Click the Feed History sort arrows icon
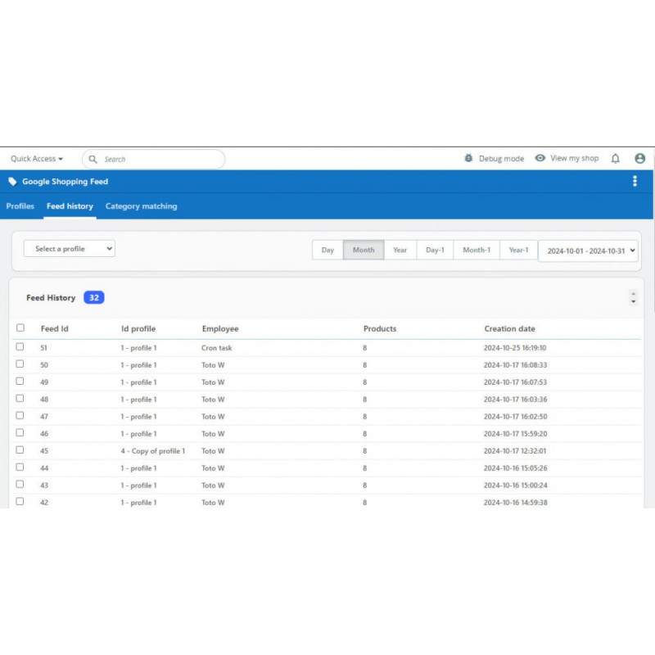This screenshot has height=655, width=655. pos(632,298)
